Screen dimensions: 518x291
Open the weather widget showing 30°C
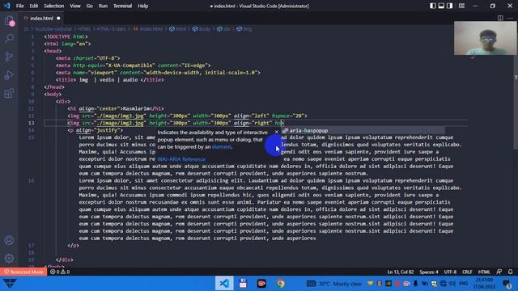[x=333, y=284]
